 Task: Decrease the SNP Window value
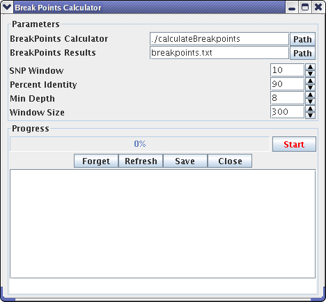[x=310, y=74]
